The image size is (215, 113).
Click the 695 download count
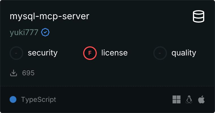(x=28, y=73)
